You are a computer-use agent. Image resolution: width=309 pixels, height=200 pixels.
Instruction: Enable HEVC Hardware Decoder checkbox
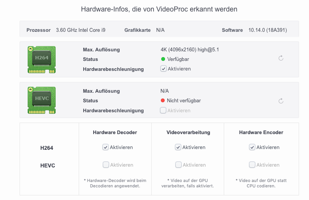106,165
